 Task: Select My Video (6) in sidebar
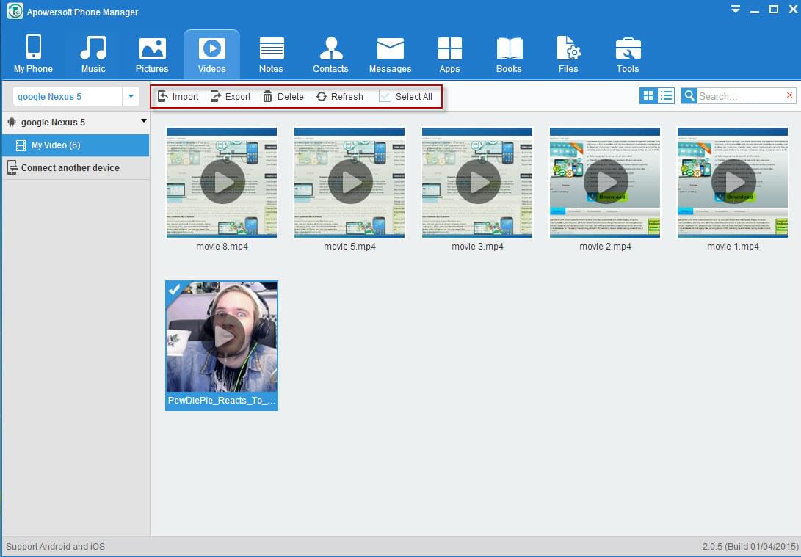click(76, 145)
